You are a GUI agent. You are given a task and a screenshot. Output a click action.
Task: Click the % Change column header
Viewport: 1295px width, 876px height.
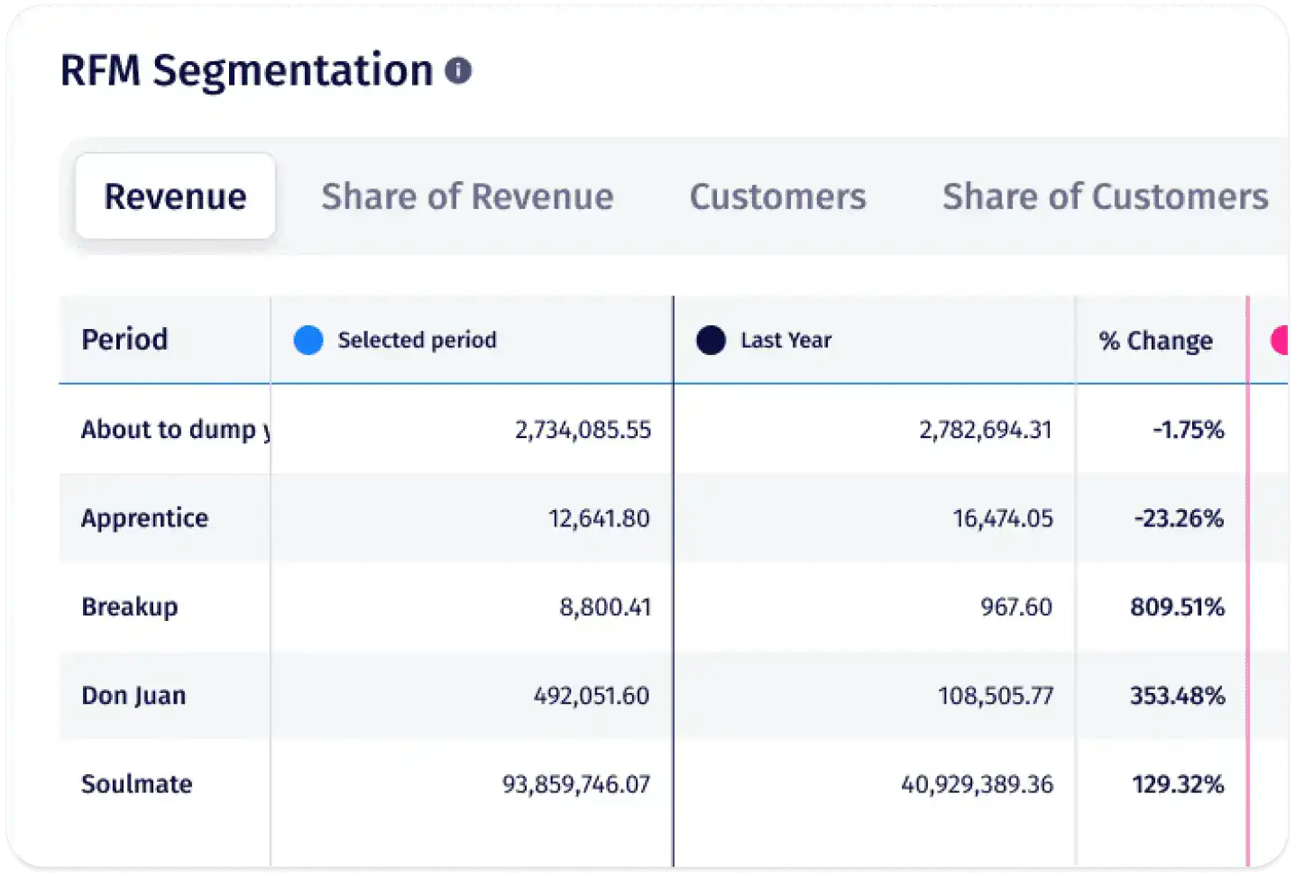pyautogui.click(x=1155, y=341)
